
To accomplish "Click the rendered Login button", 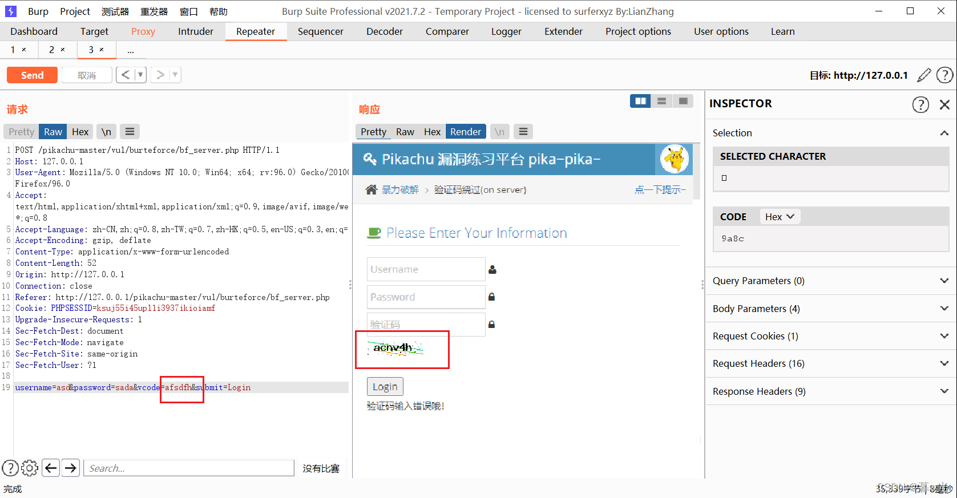I will pos(385,387).
